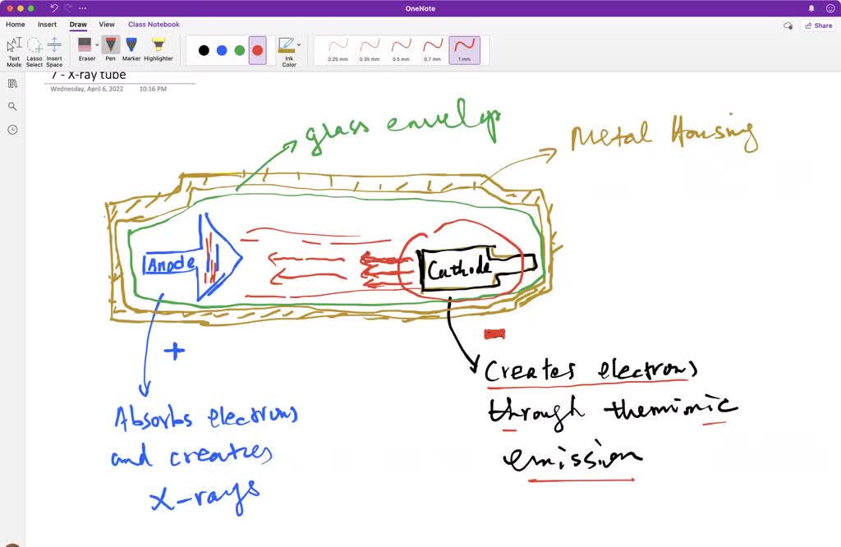This screenshot has width=841, height=547.
Task: Open notifications bell
Action: 811,8
